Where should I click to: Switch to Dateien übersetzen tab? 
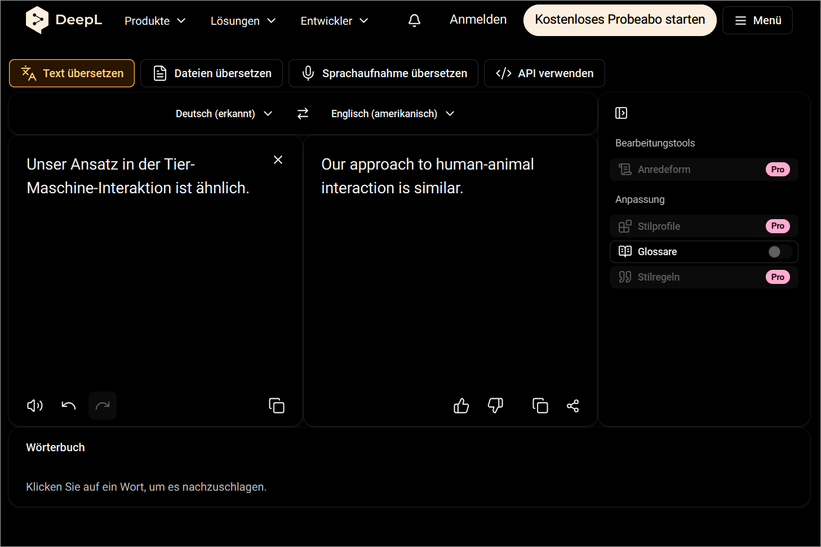(211, 73)
